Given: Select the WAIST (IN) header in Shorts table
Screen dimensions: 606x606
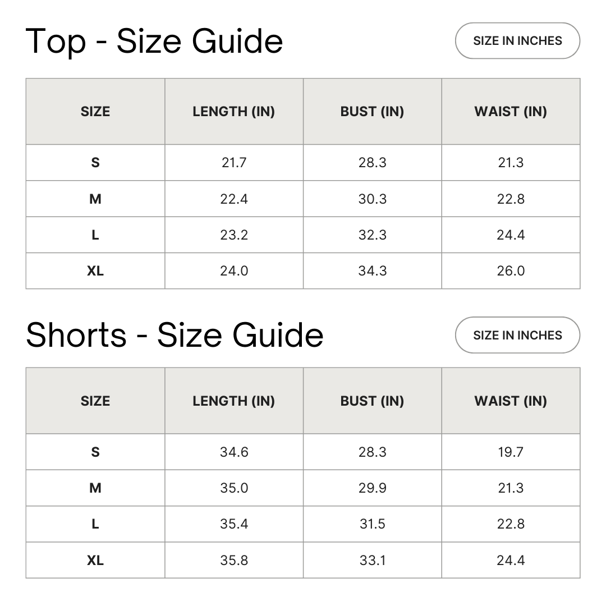Looking at the screenshot, I should coord(511,401).
